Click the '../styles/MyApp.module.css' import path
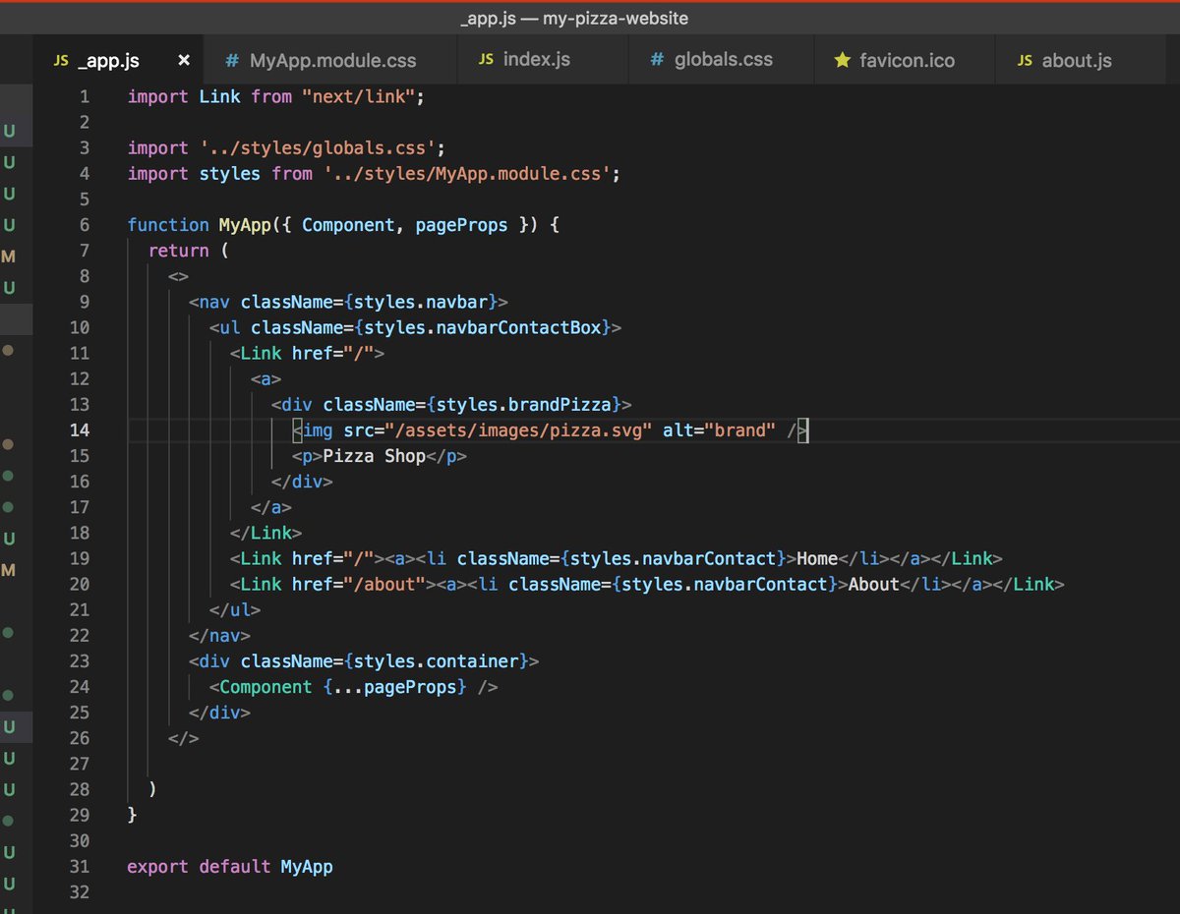The image size is (1180, 914). (466, 173)
